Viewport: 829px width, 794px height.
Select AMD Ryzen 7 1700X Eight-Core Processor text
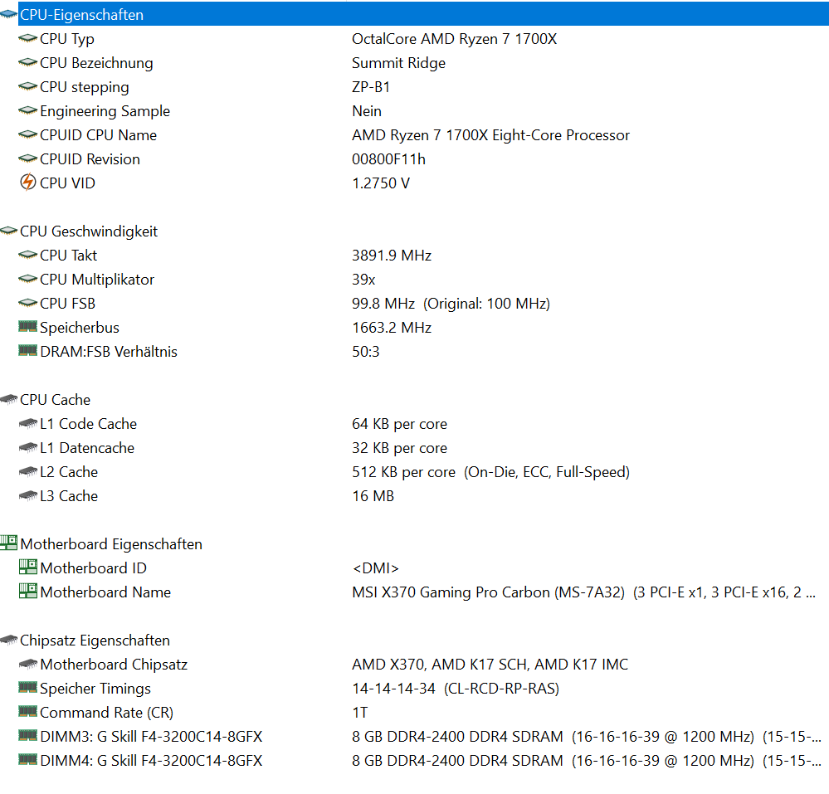click(490, 135)
